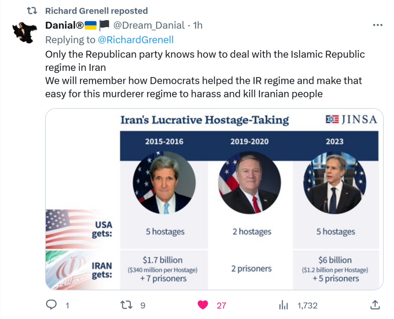Click the share upload icon
The height and width of the screenshot is (319, 394).
pyautogui.click(x=374, y=305)
